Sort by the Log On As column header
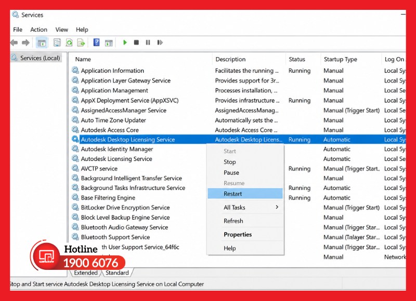416x301 pixels. [394, 59]
